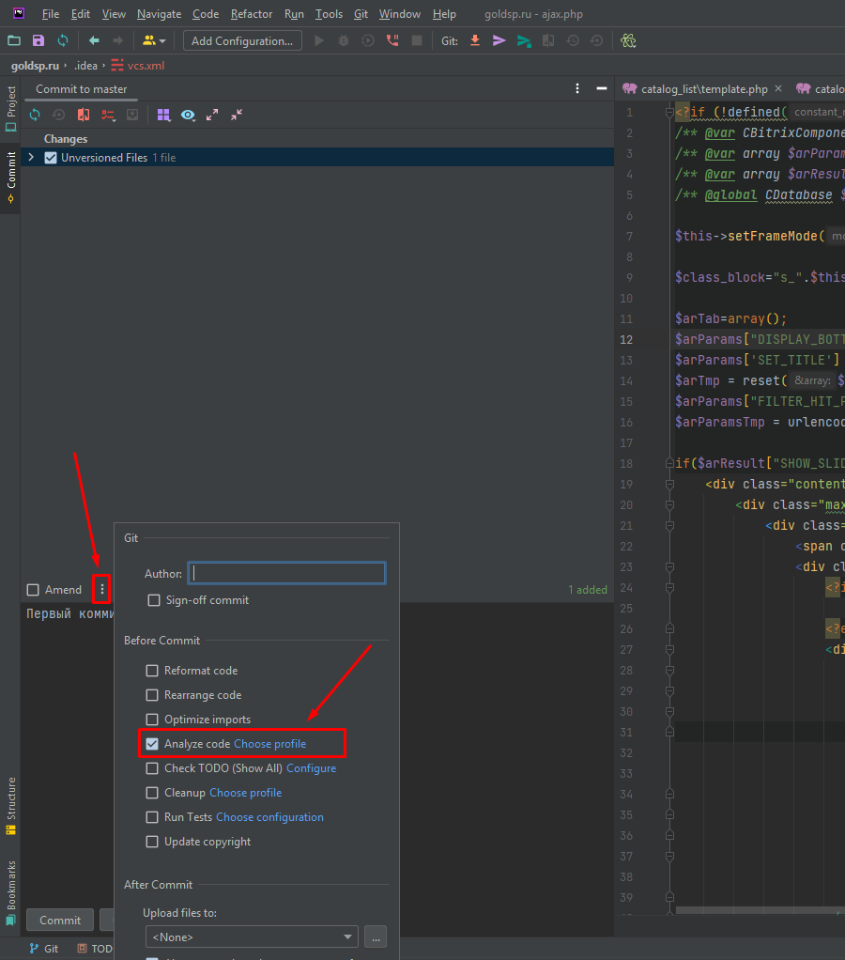The image size is (845, 960).
Task: Enable Run Tests checkbox
Action: (152, 817)
